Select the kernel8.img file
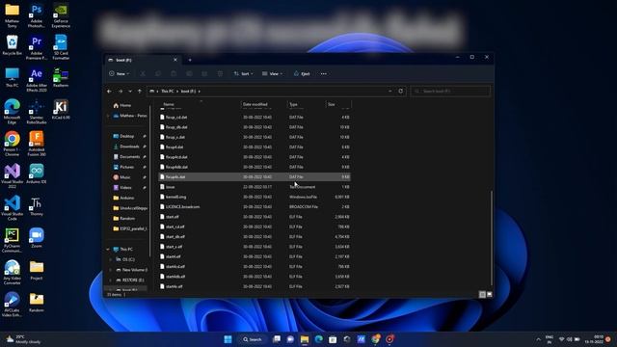Viewport: 617px width, 347px height. tap(255, 197)
